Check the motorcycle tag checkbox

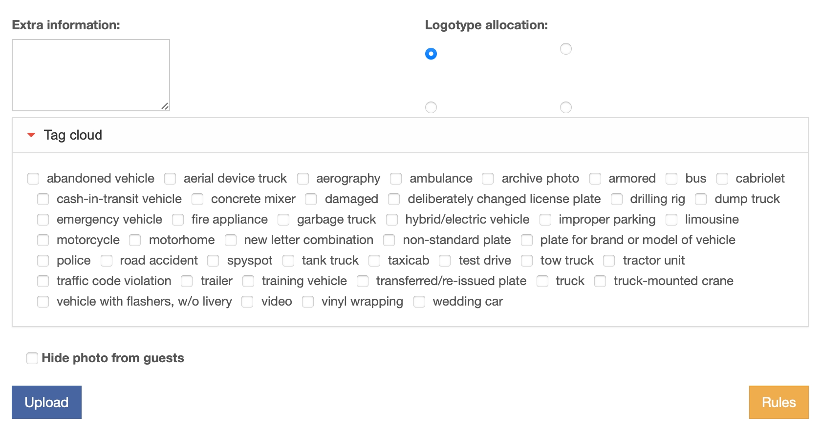click(43, 240)
